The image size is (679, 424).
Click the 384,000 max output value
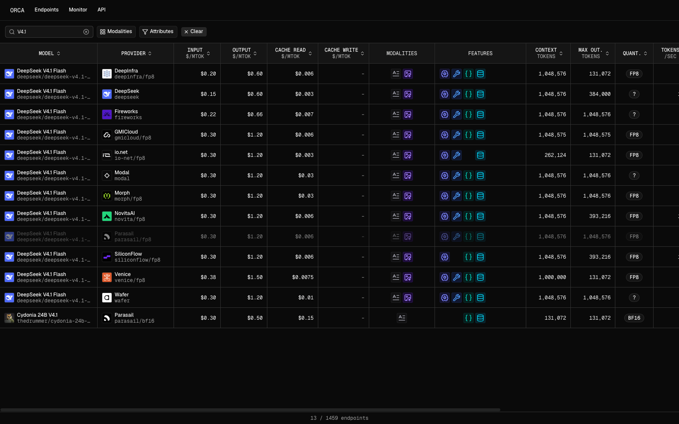(600, 94)
